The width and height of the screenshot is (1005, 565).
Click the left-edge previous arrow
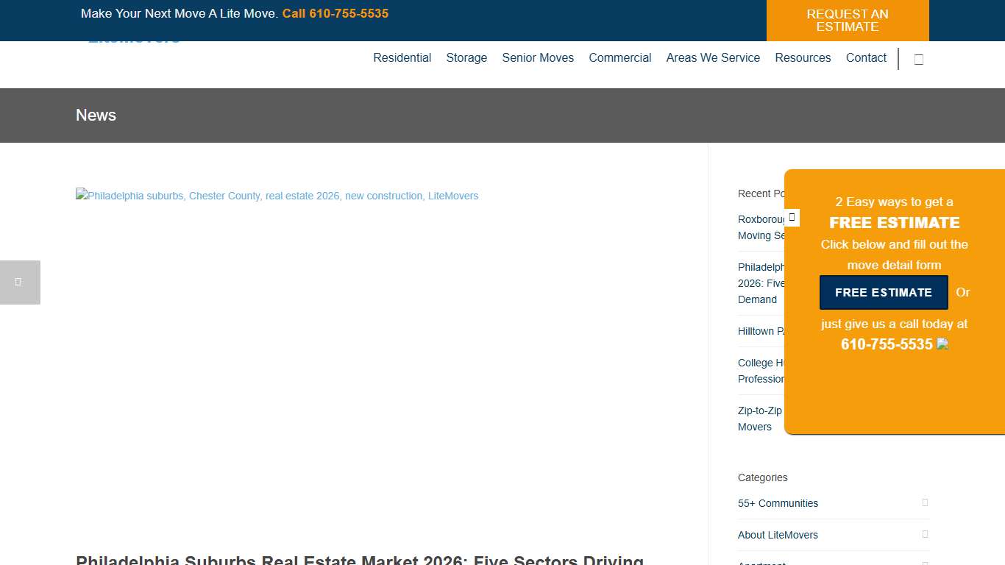(20, 282)
